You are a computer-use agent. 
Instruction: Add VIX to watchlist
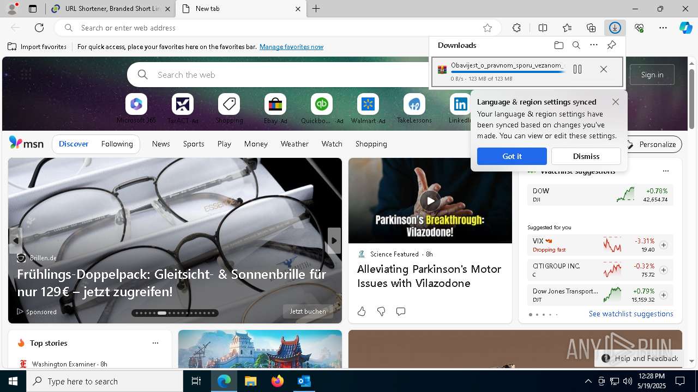(664, 245)
